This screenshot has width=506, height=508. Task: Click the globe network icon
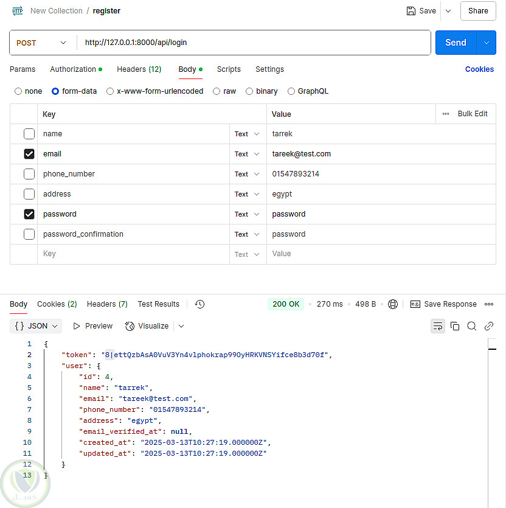point(393,304)
